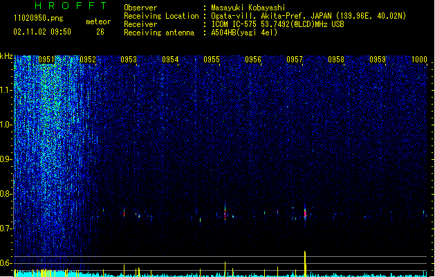The image size is (435, 277).
Task: Click the observer name Masayuki Kobayashi
Action: pyautogui.click(x=248, y=8)
